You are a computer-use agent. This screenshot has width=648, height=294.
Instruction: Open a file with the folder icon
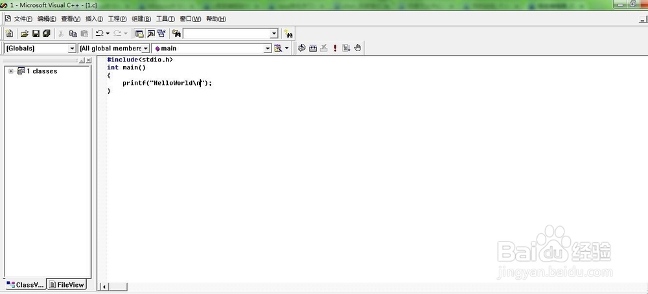(x=25, y=34)
